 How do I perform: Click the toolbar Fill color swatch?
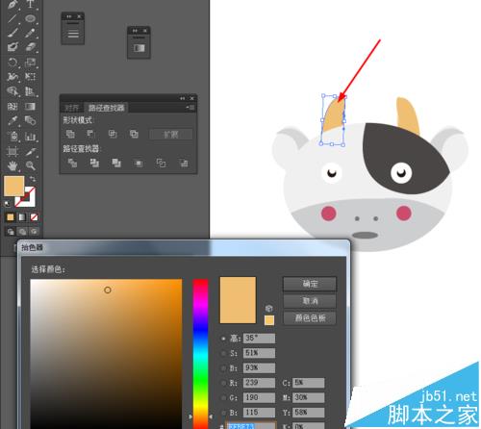coord(13,186)
